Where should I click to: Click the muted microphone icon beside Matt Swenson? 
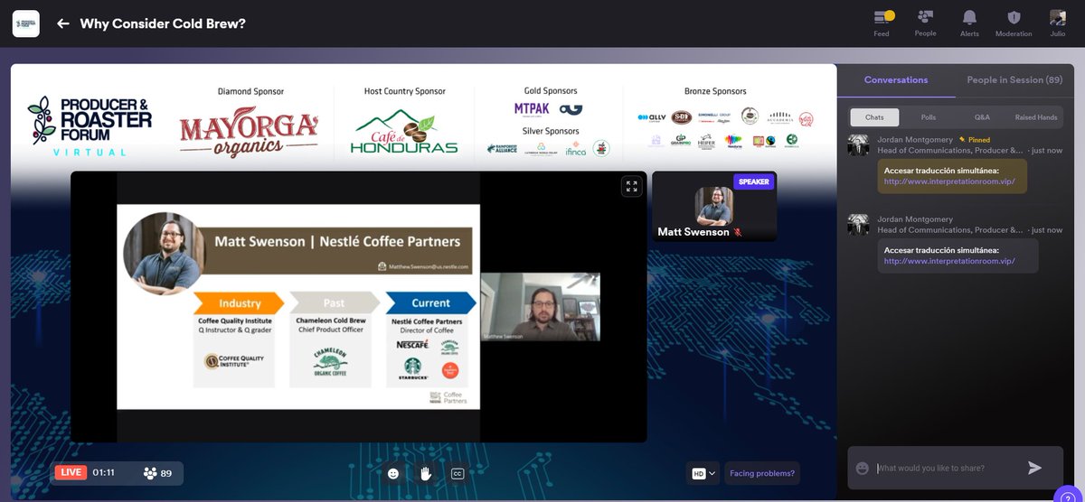[738, 232]
